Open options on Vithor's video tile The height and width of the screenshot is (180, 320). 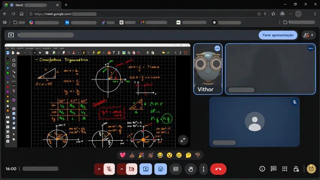pos(217,48)
